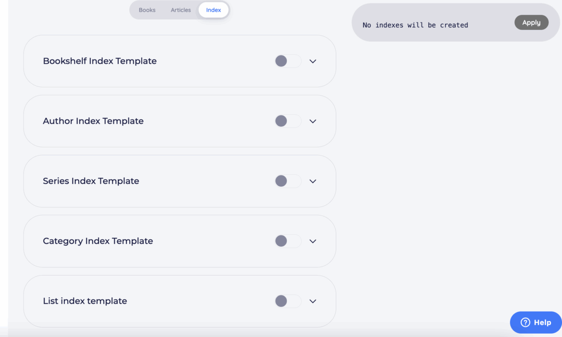Switch on the List index template toggle
Viewport: 562px width, 337px height.
pos(288,301)
